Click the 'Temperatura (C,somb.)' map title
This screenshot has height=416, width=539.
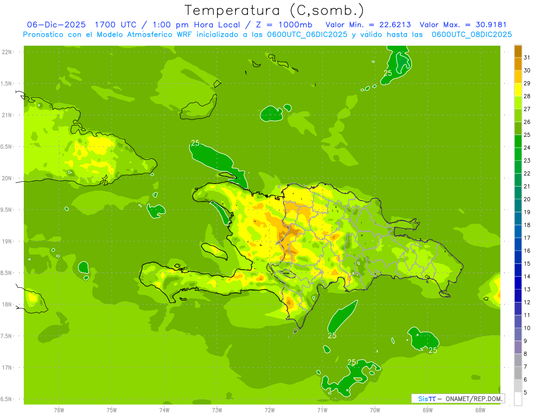click(x=274, y=10)
